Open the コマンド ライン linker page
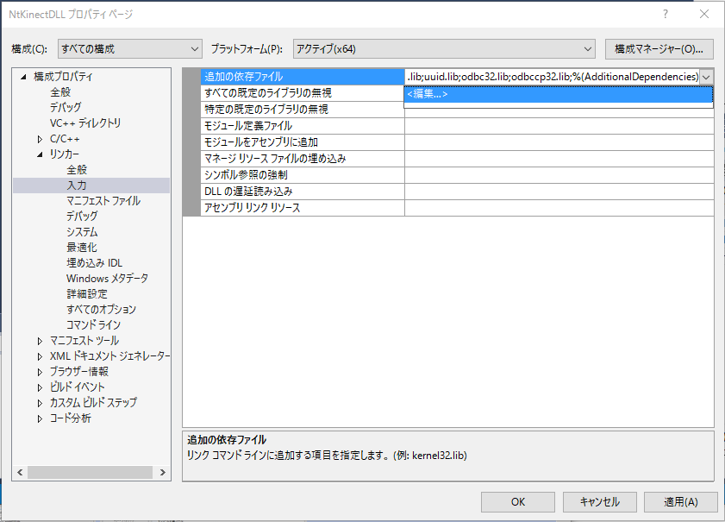Screen dimensions: 725x522 [93, 325]
